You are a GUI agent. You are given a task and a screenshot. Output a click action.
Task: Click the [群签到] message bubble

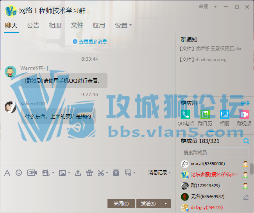pyautogui.click(x=64, y=81)
